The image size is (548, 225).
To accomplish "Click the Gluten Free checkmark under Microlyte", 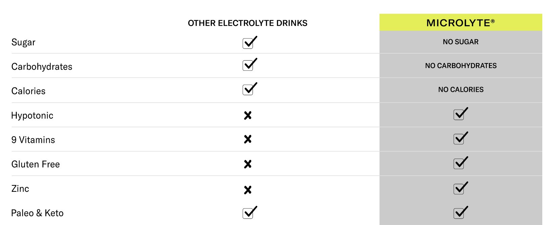I will coord(460,163).
